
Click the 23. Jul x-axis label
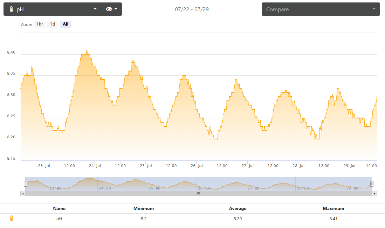coord(44,166)
